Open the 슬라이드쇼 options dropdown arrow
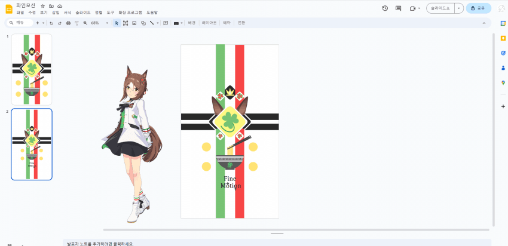Screen dimensions: 508x246 [459, 8]
